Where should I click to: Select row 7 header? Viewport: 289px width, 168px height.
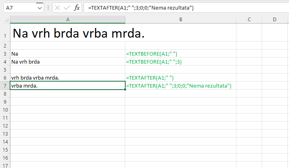point(5,86)
